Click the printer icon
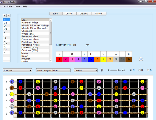This screenshot has width=156, height=120. (x=141, y=59)
